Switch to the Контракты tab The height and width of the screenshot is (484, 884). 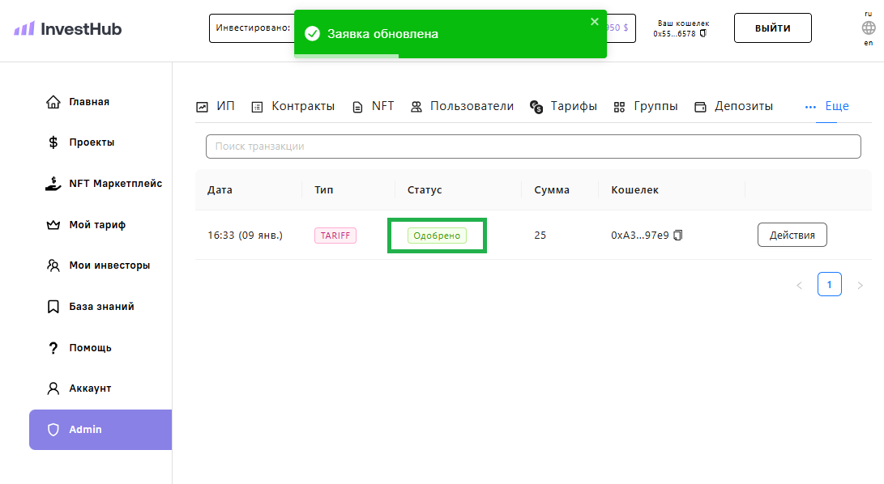click(x=293, y=106)
